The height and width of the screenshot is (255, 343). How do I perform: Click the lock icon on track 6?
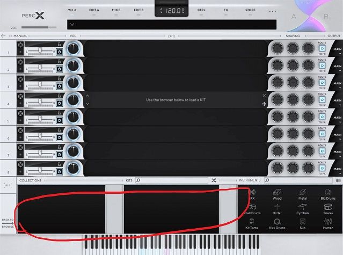click(59, 129)
